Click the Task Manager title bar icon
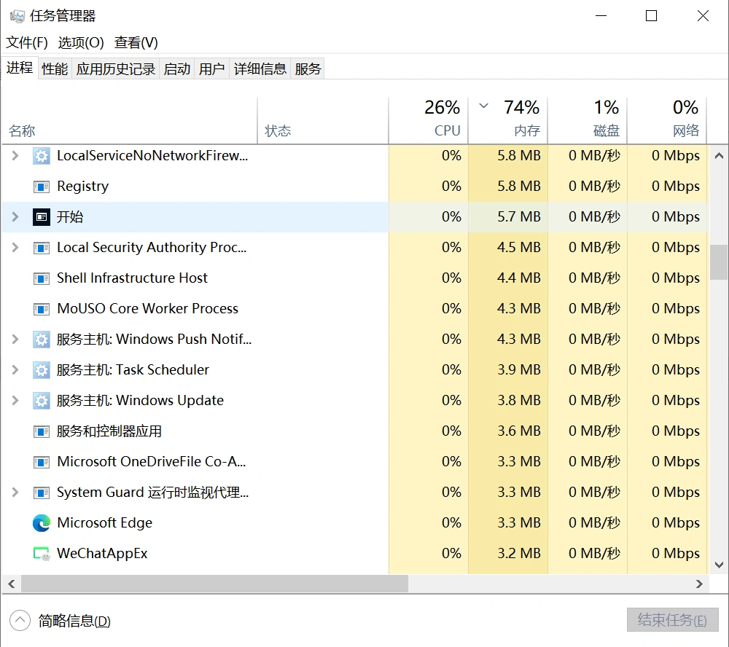The height and width of the screenshot is (647, 729). tap(17, 16)
